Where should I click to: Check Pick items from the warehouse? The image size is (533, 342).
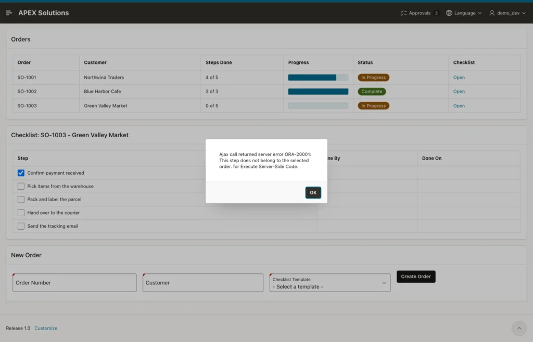coord(21,186)
